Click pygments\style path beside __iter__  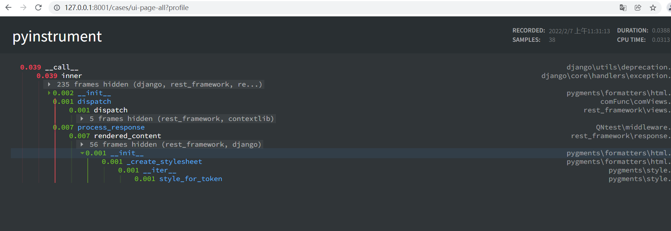click(640, 170)
